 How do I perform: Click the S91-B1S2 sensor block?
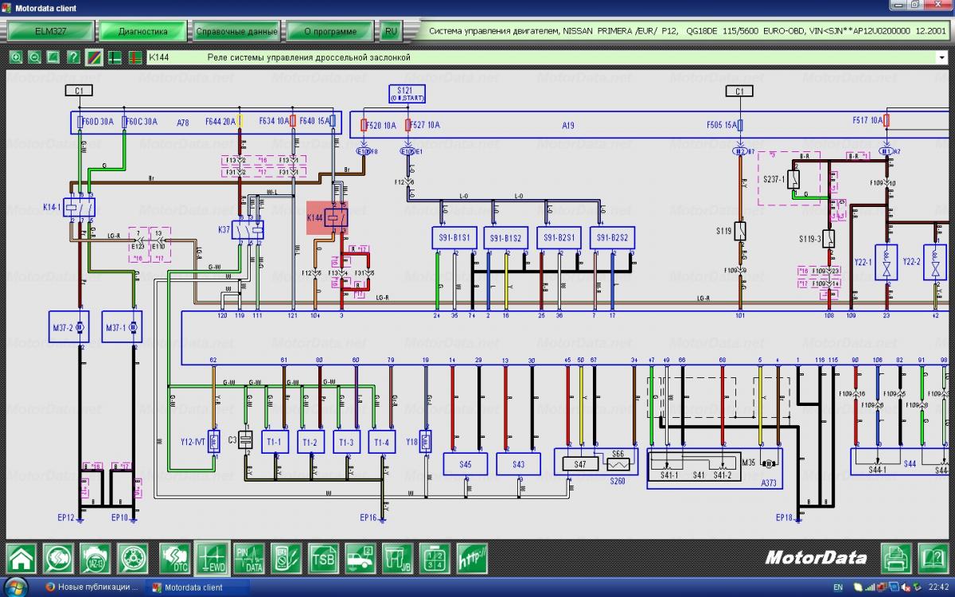tap(507, 238)
